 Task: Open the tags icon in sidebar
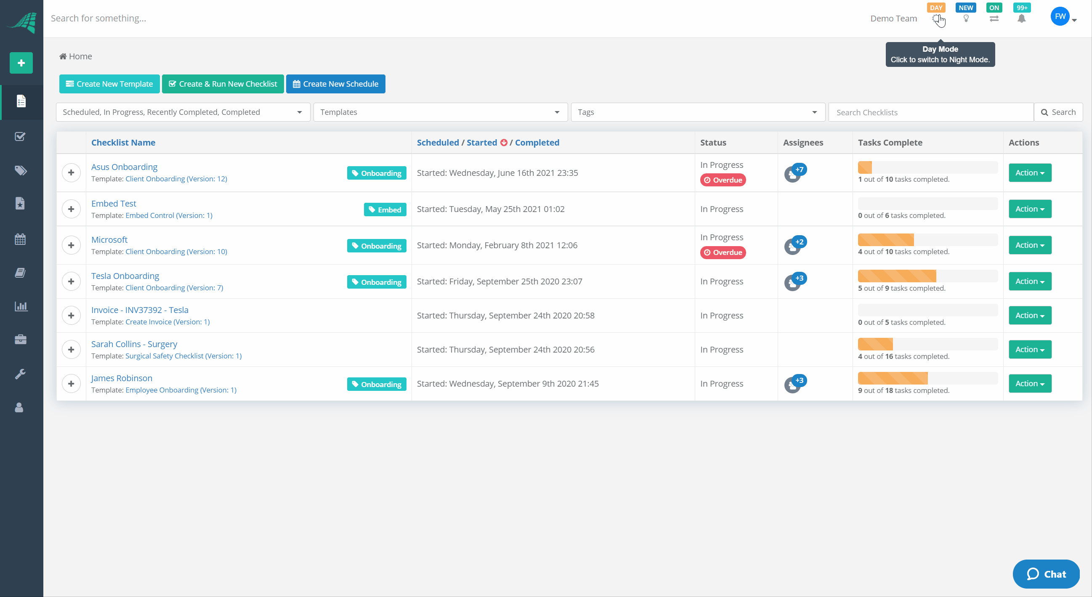(21, 170)
